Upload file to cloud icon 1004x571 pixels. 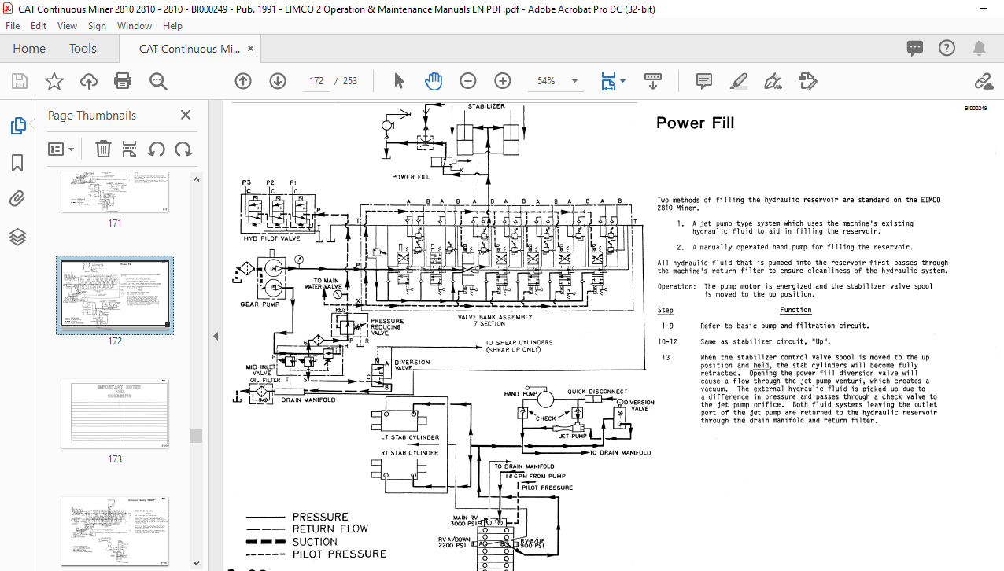(x=89, y=81)
